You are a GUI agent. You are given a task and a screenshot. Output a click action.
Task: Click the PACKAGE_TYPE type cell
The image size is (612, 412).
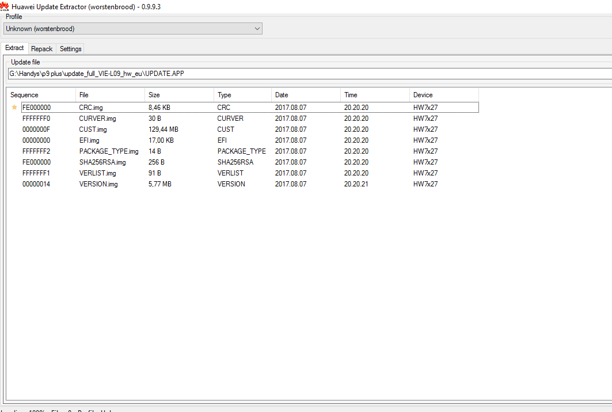coord(242,151)
